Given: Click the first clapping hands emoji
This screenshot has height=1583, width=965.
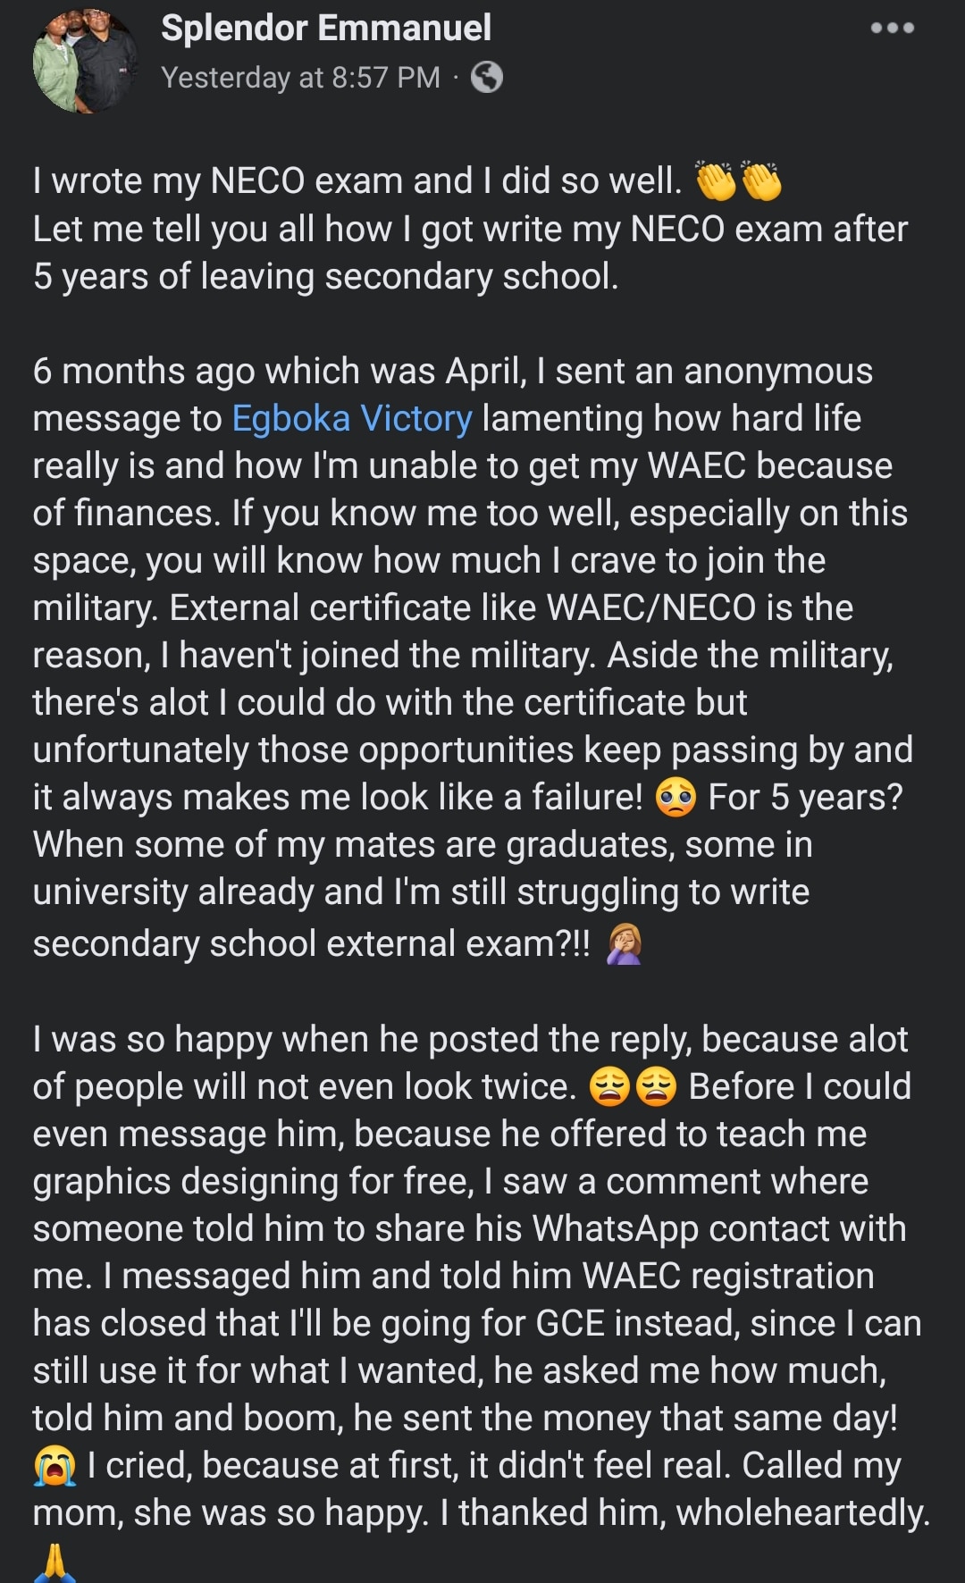Looking at the screenshot, I should tap(716, 181).
